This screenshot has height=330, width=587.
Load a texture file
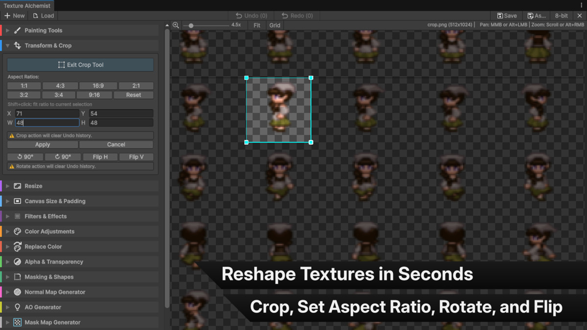click(44, 16)
